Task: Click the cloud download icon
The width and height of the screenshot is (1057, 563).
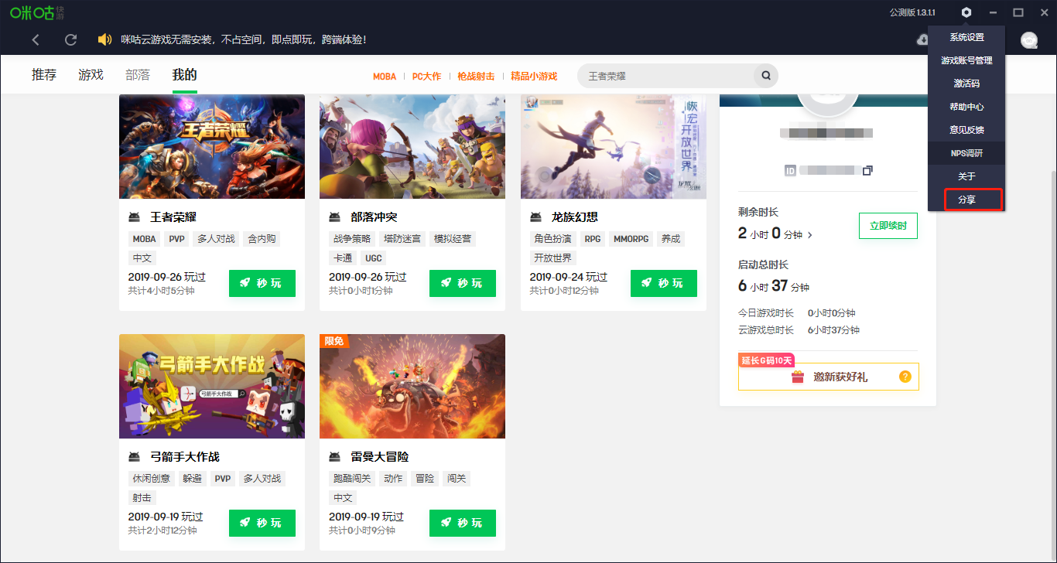Action: [922, 39]
